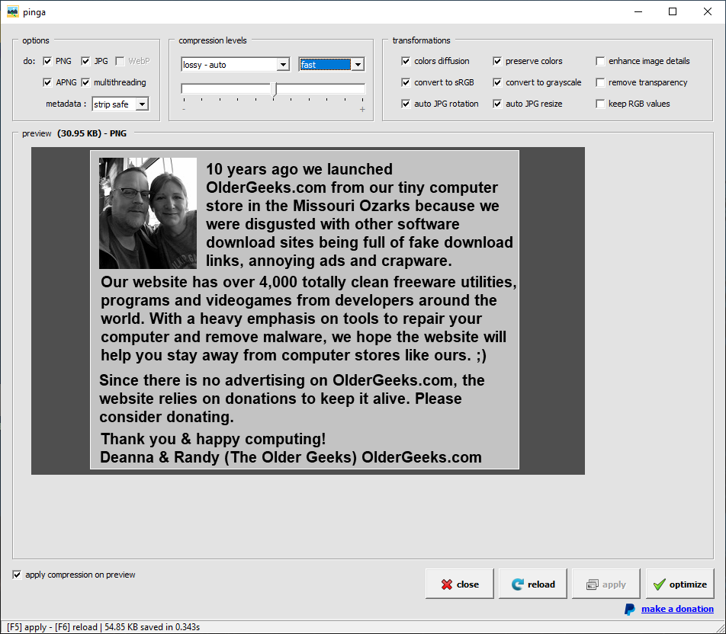Enable enhance image details
This screenshot has width=726, height=634.
(x=600, y=61)
